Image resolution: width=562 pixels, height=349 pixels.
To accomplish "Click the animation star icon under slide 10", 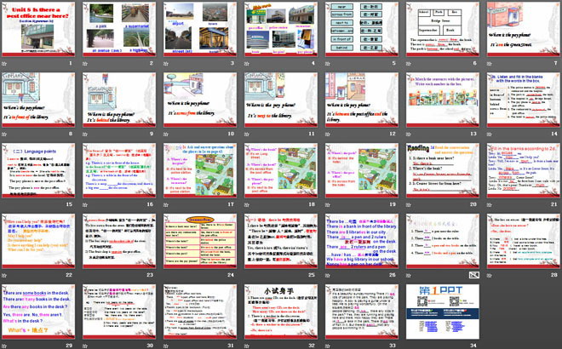I will 166,134.
